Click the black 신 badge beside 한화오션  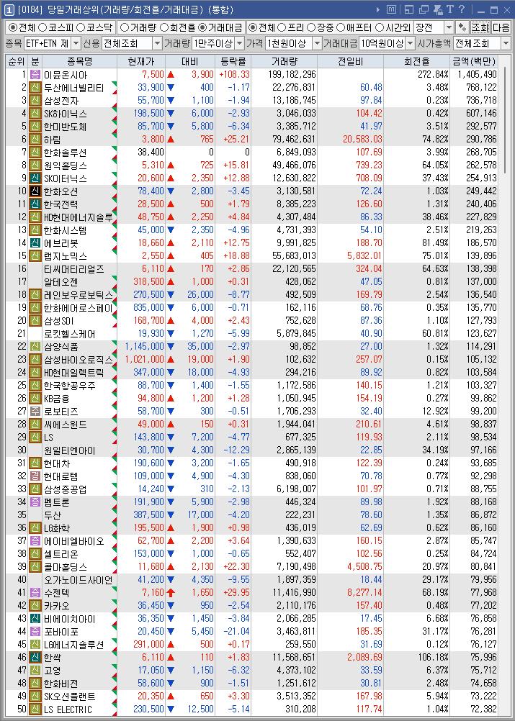tap(35, 191)
